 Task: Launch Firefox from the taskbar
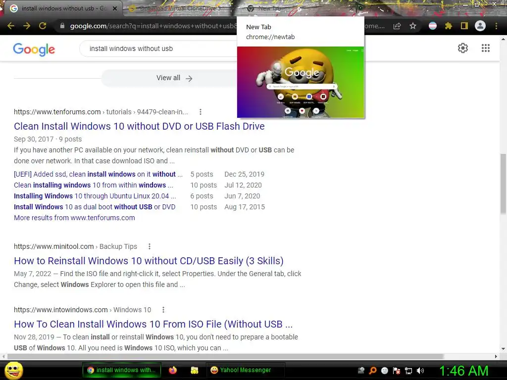tap(173, 370)
